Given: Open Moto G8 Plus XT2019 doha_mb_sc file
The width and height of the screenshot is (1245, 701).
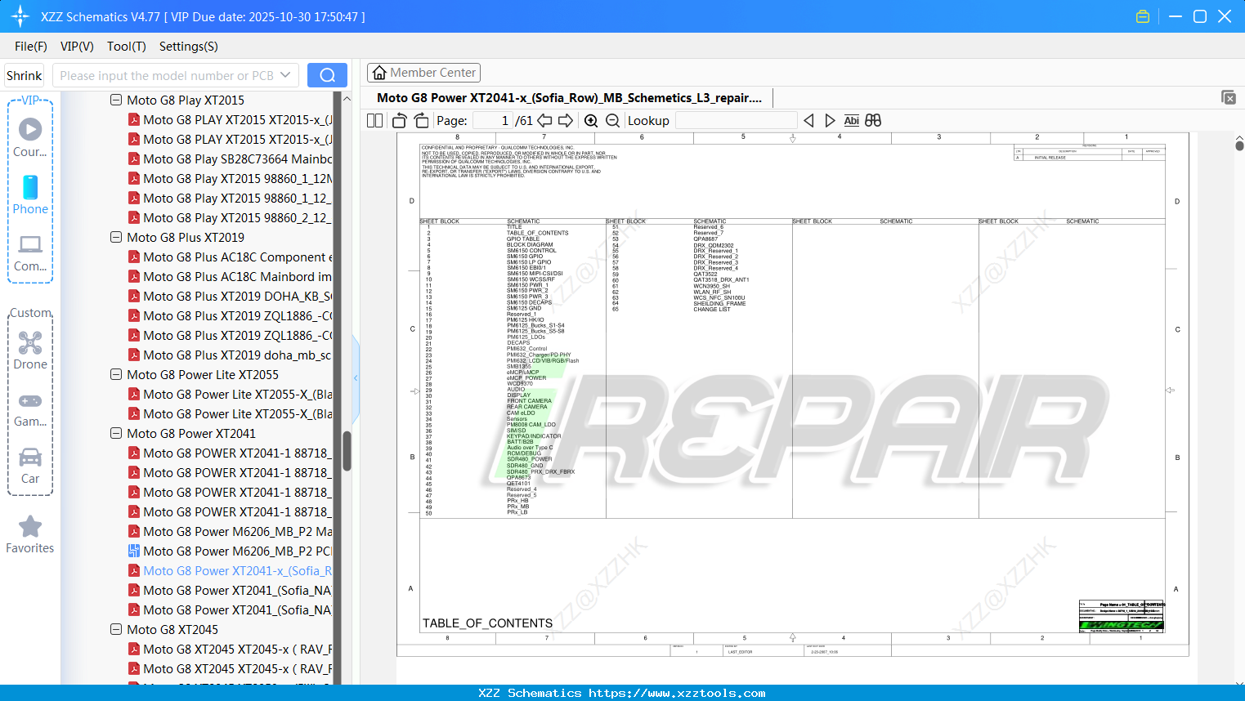Looking at the screenshot, I should (x=237, y=355).
